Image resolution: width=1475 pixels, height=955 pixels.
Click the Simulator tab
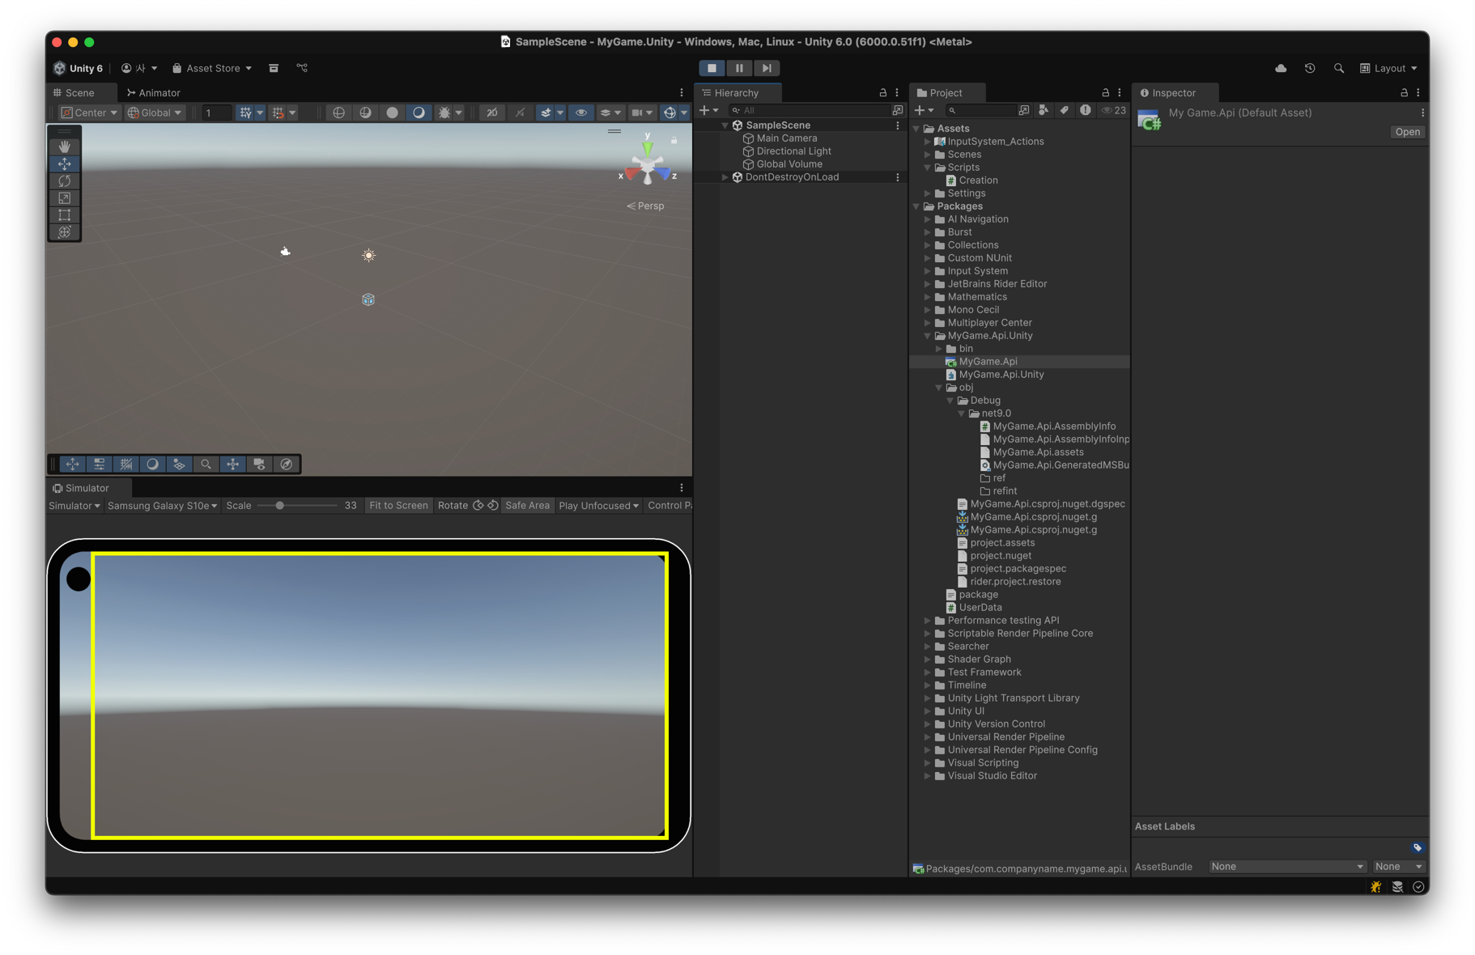pos(81,488)
